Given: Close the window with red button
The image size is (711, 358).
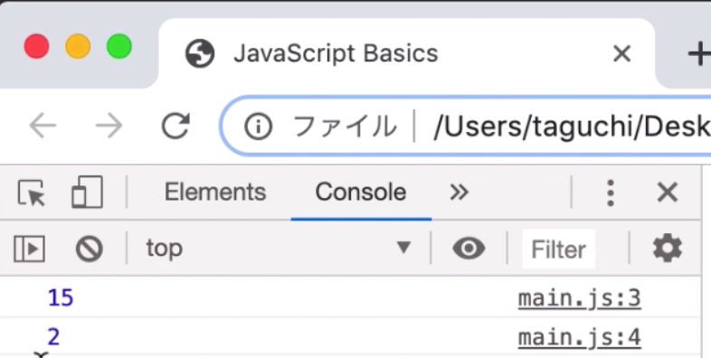Looking at the screenshot, I should tap(36, 47).
